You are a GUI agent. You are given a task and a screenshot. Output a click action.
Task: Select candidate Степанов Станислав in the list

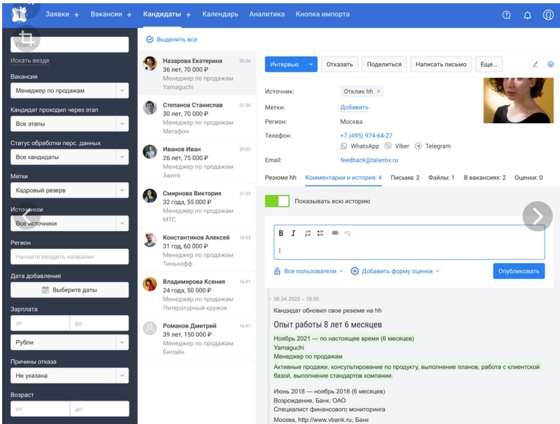coord(193,105)
